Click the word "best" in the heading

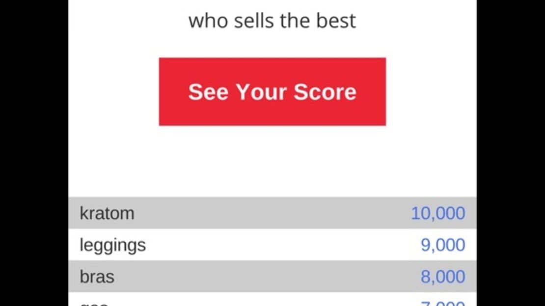(336, 21)
